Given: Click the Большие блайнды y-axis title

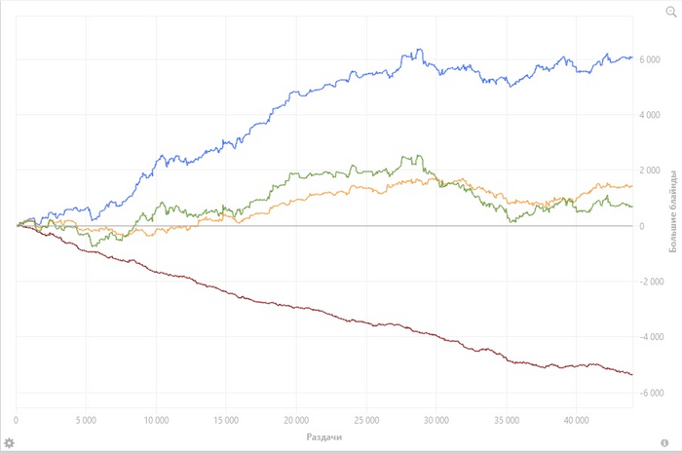Looking at the screenshot, I should click(x=672, y=211).
